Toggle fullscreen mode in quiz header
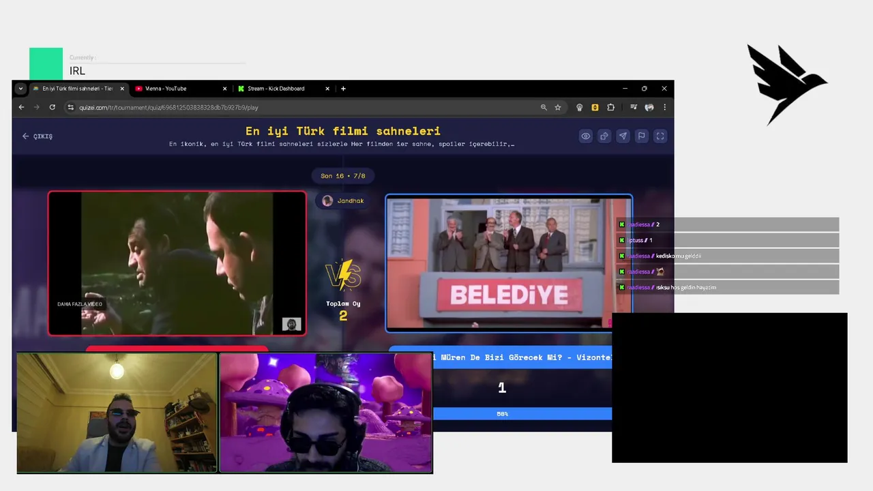The image size is (873, 491). point(660,136)
